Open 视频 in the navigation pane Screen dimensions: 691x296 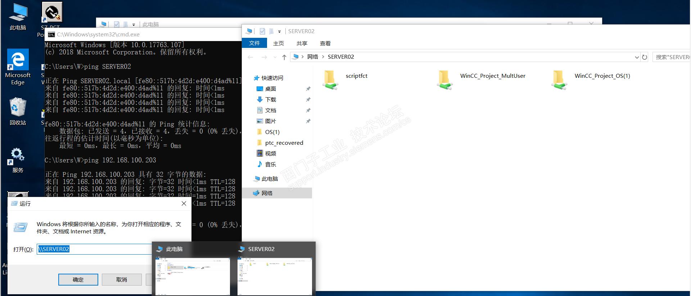point(271,153)
